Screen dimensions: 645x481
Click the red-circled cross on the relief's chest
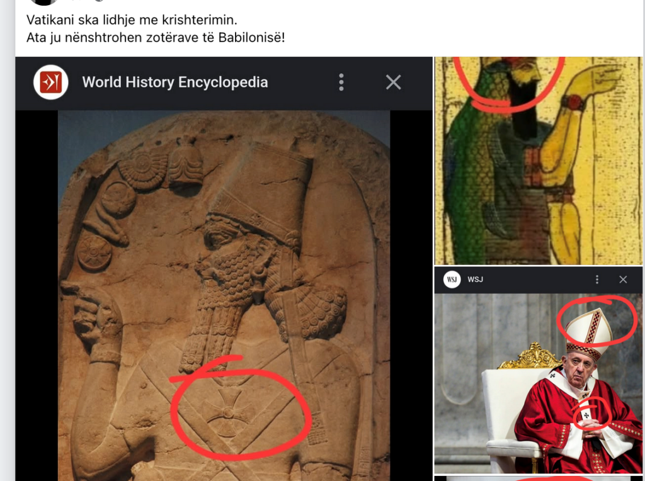coord(227,412)
